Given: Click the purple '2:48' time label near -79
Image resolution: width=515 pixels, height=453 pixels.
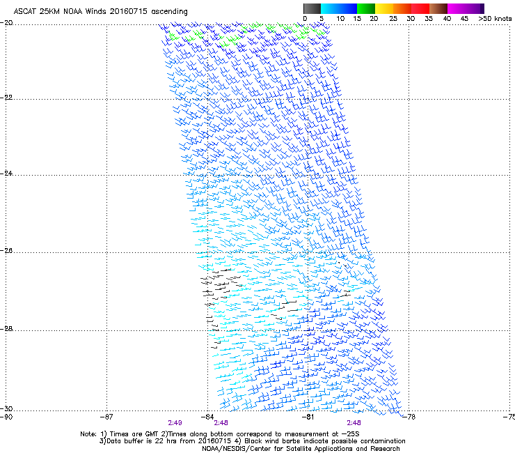Looking at the screenshot, I should 354,423.
